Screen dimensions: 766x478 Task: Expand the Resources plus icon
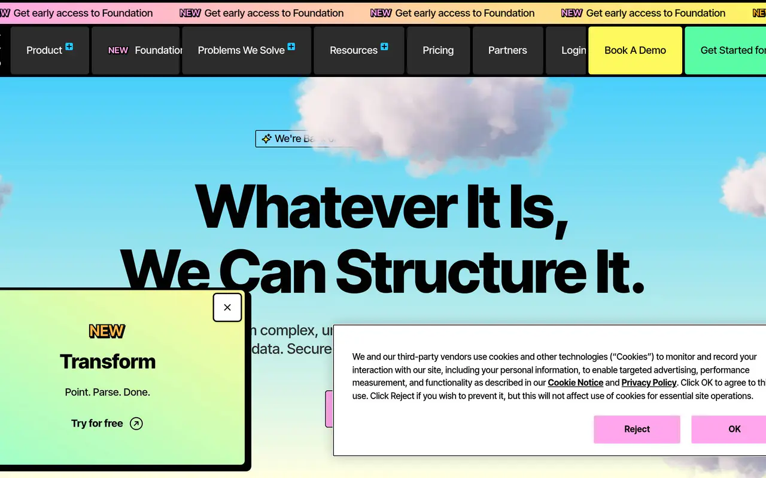pos(384,46)
